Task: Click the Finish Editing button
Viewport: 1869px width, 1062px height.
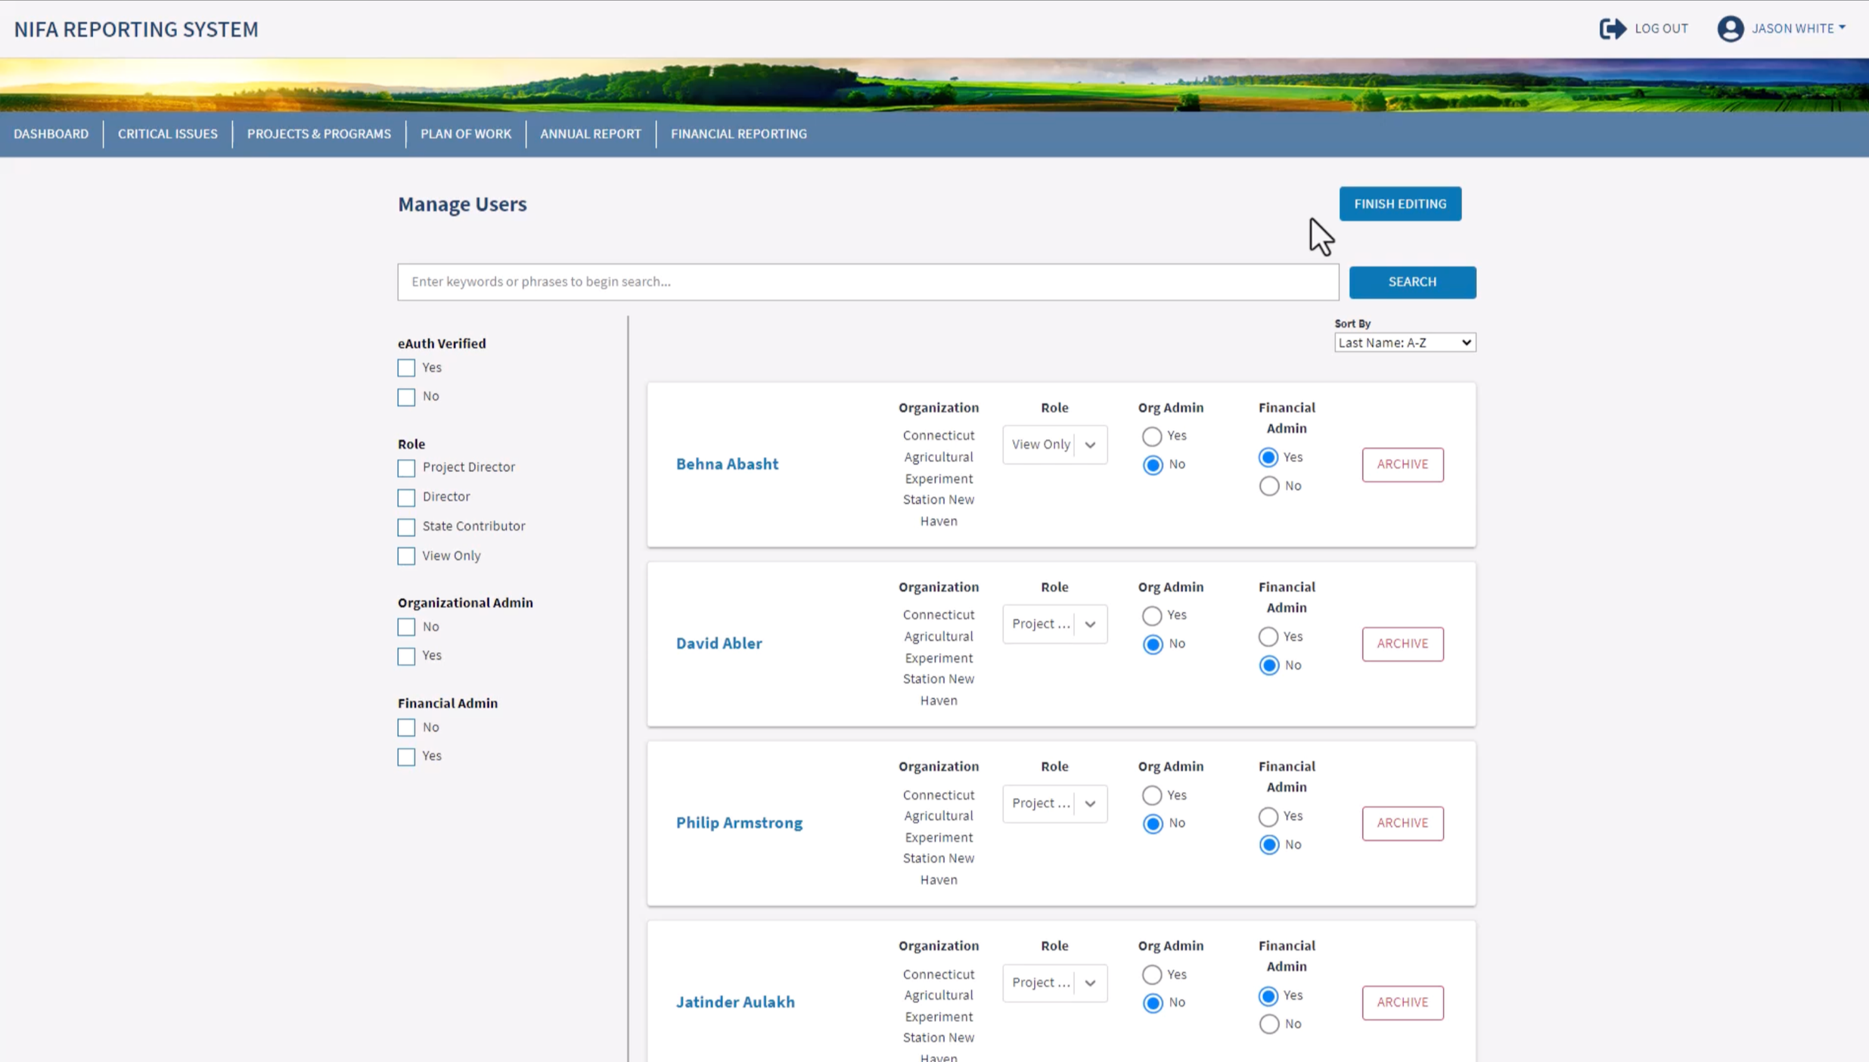Action: click(1399, 204)
